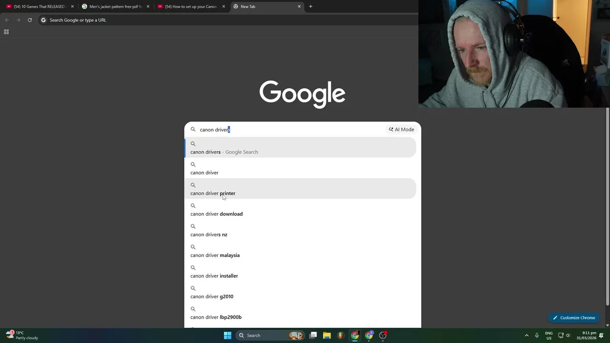Open the apps grid in bookmarks bar
610x343 pixels.
point(6,32)
